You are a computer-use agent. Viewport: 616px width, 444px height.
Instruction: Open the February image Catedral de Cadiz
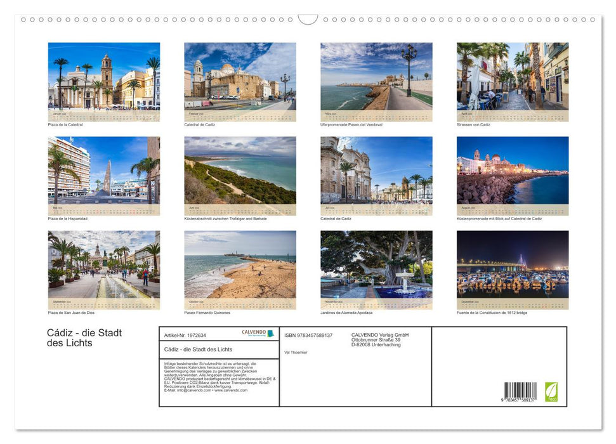tap(240, 82)
